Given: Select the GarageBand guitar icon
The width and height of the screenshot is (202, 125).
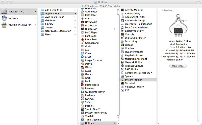Looking at the screenshot, I should [83, 43].
